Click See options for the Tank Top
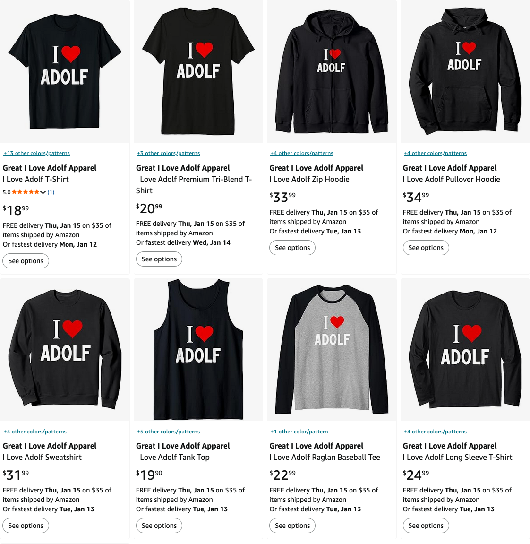Screen dimensions: 530x544 [x=159, y=526]
